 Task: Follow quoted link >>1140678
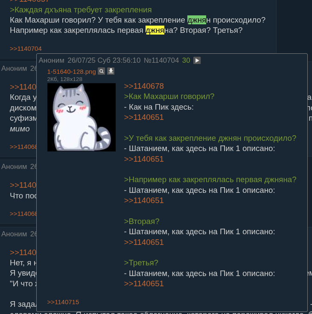click(x=144, y=86)
